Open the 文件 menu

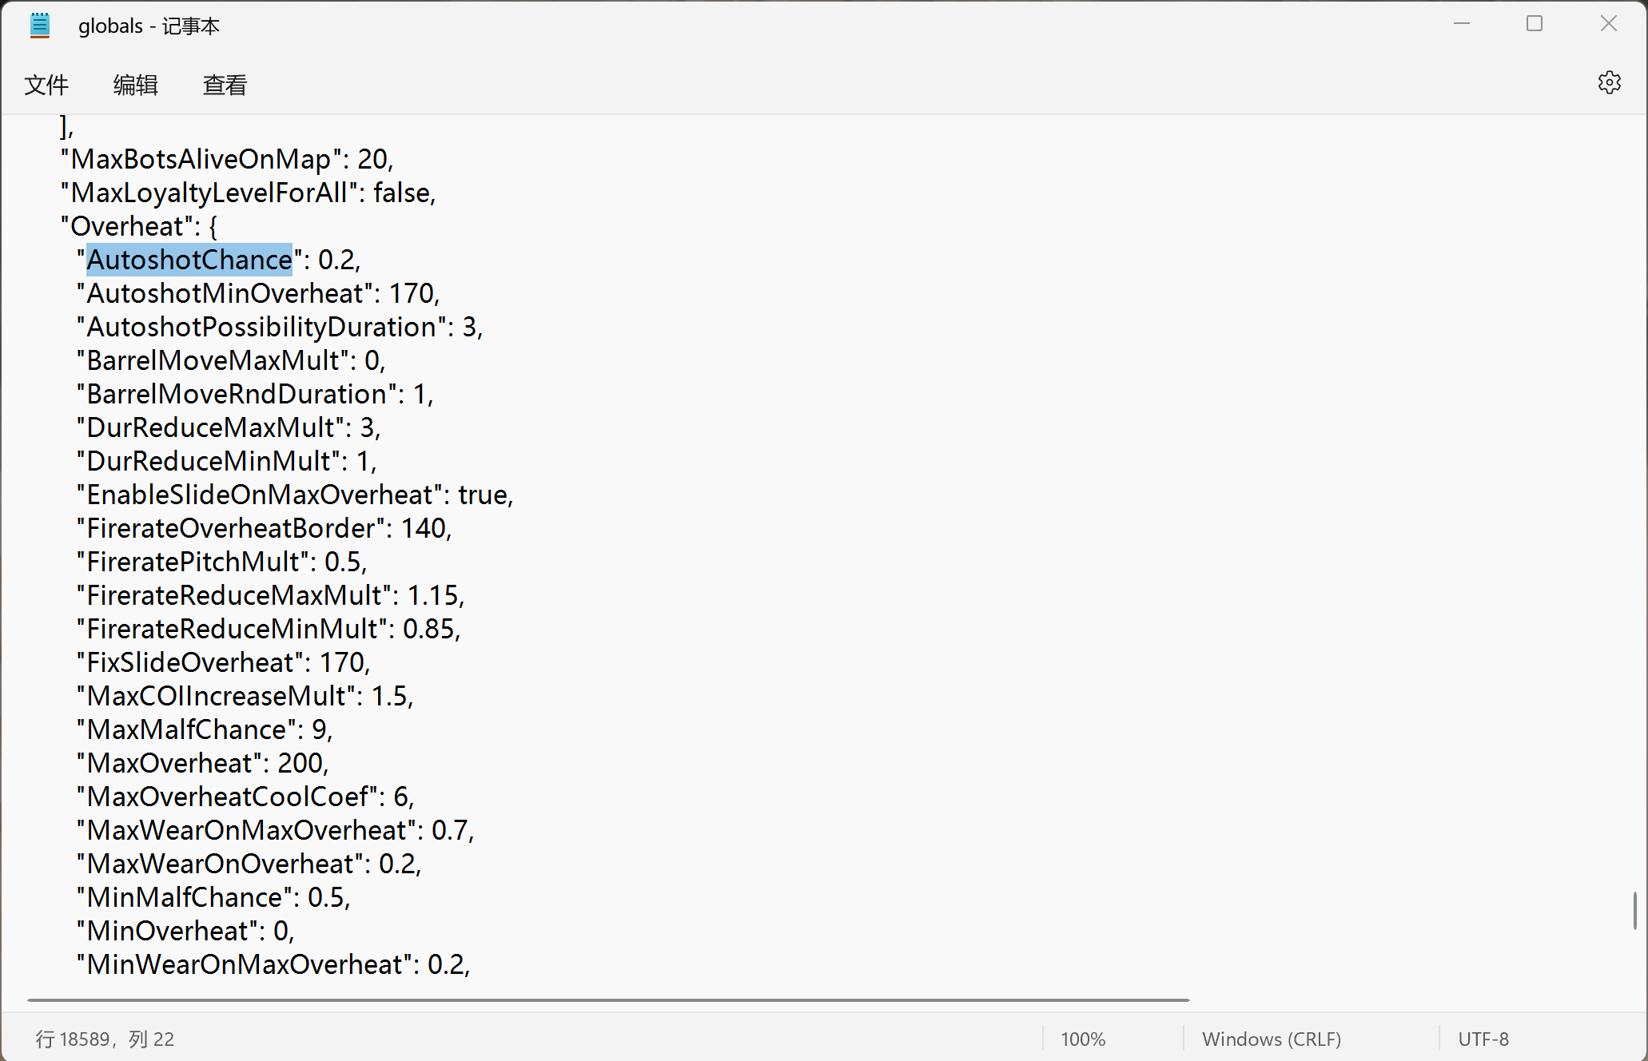coord(46,85)
